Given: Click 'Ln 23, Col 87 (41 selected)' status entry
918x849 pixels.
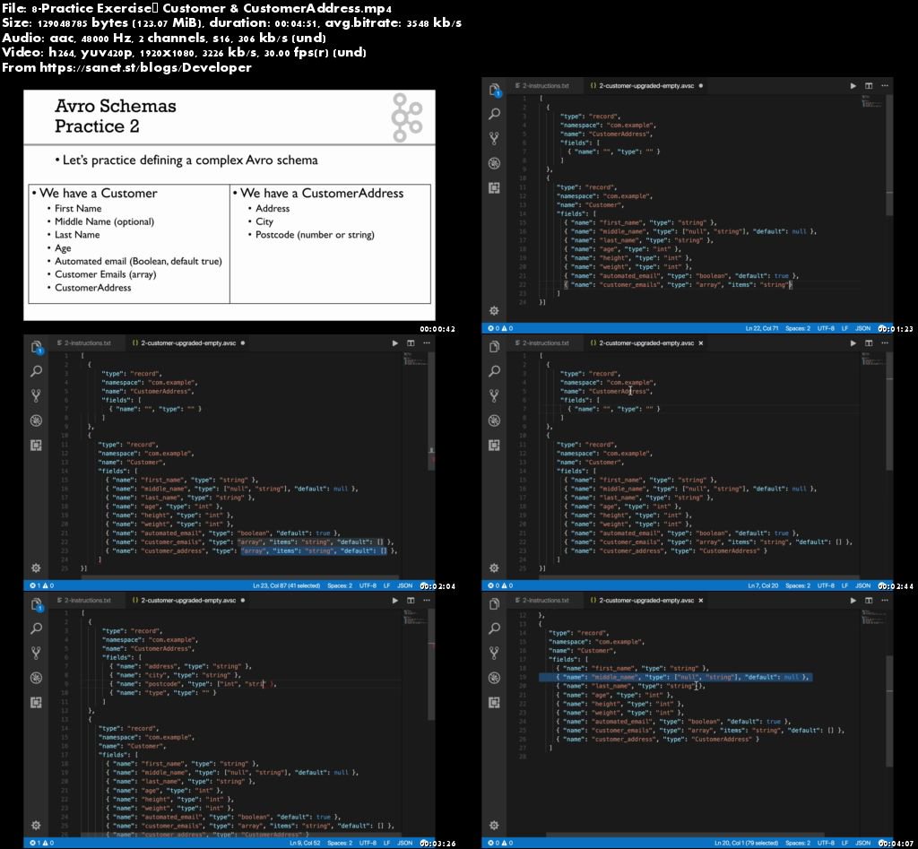Looking at the screenshot, I should 286,585.
